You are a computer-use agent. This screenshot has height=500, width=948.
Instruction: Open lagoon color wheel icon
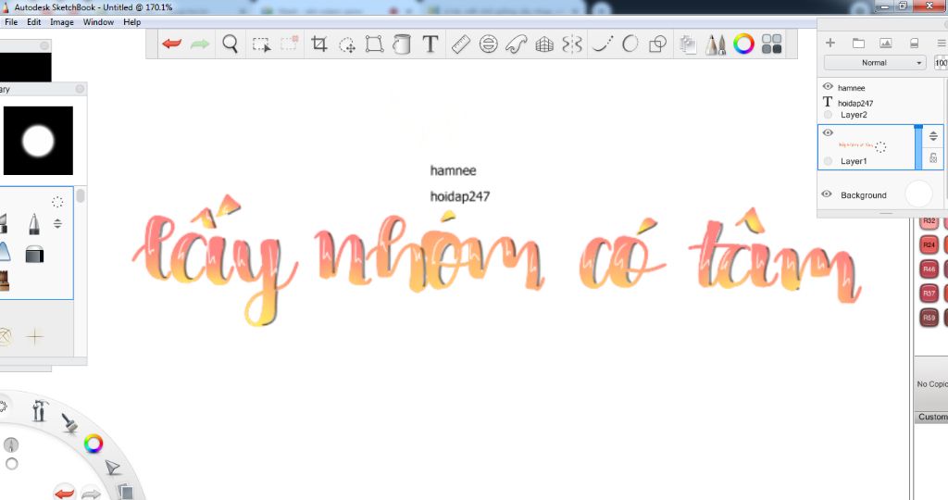point(94,444)
